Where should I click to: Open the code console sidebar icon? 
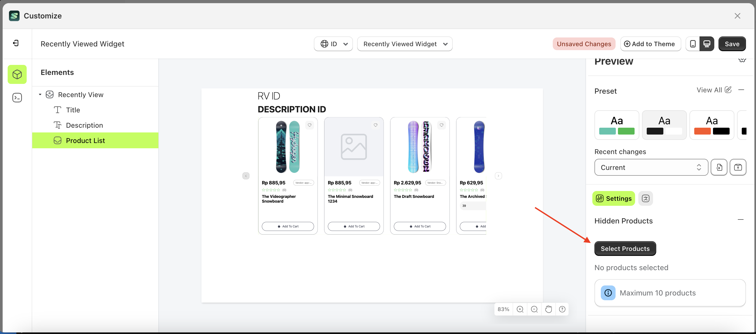17,98
